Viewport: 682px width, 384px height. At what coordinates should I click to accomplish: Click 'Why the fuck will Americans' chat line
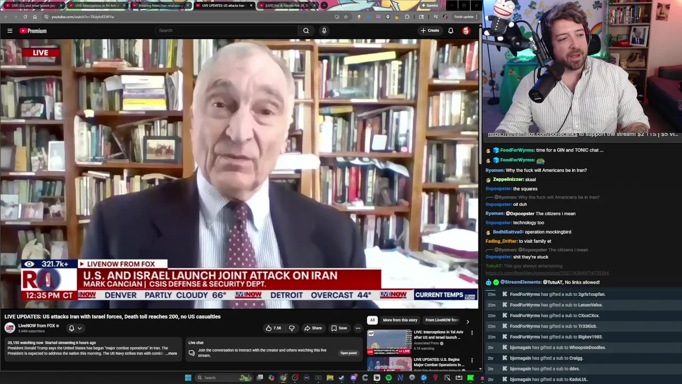[536, 170]
